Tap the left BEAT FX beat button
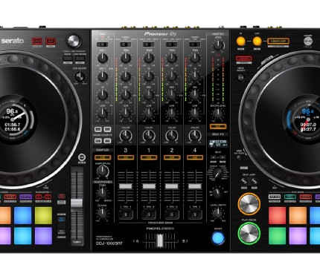 (x=214, y=157)
